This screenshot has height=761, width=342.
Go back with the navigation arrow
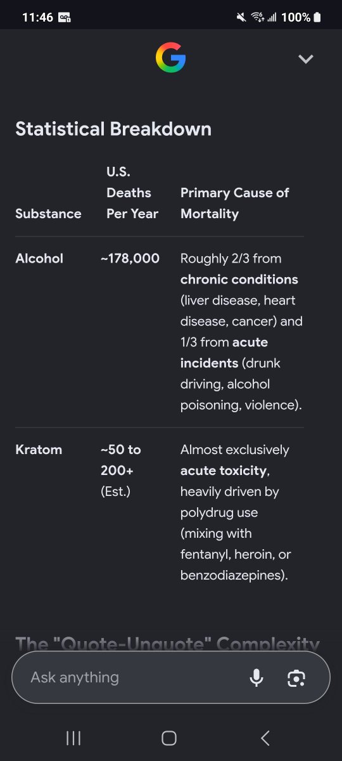(x=265, y=738)
